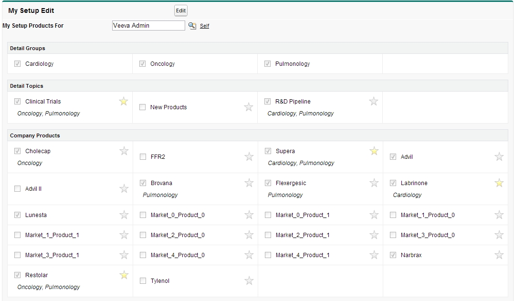Enable the Advil II checkbox
This screenshot has height=301, width=514.
[18, 189]
